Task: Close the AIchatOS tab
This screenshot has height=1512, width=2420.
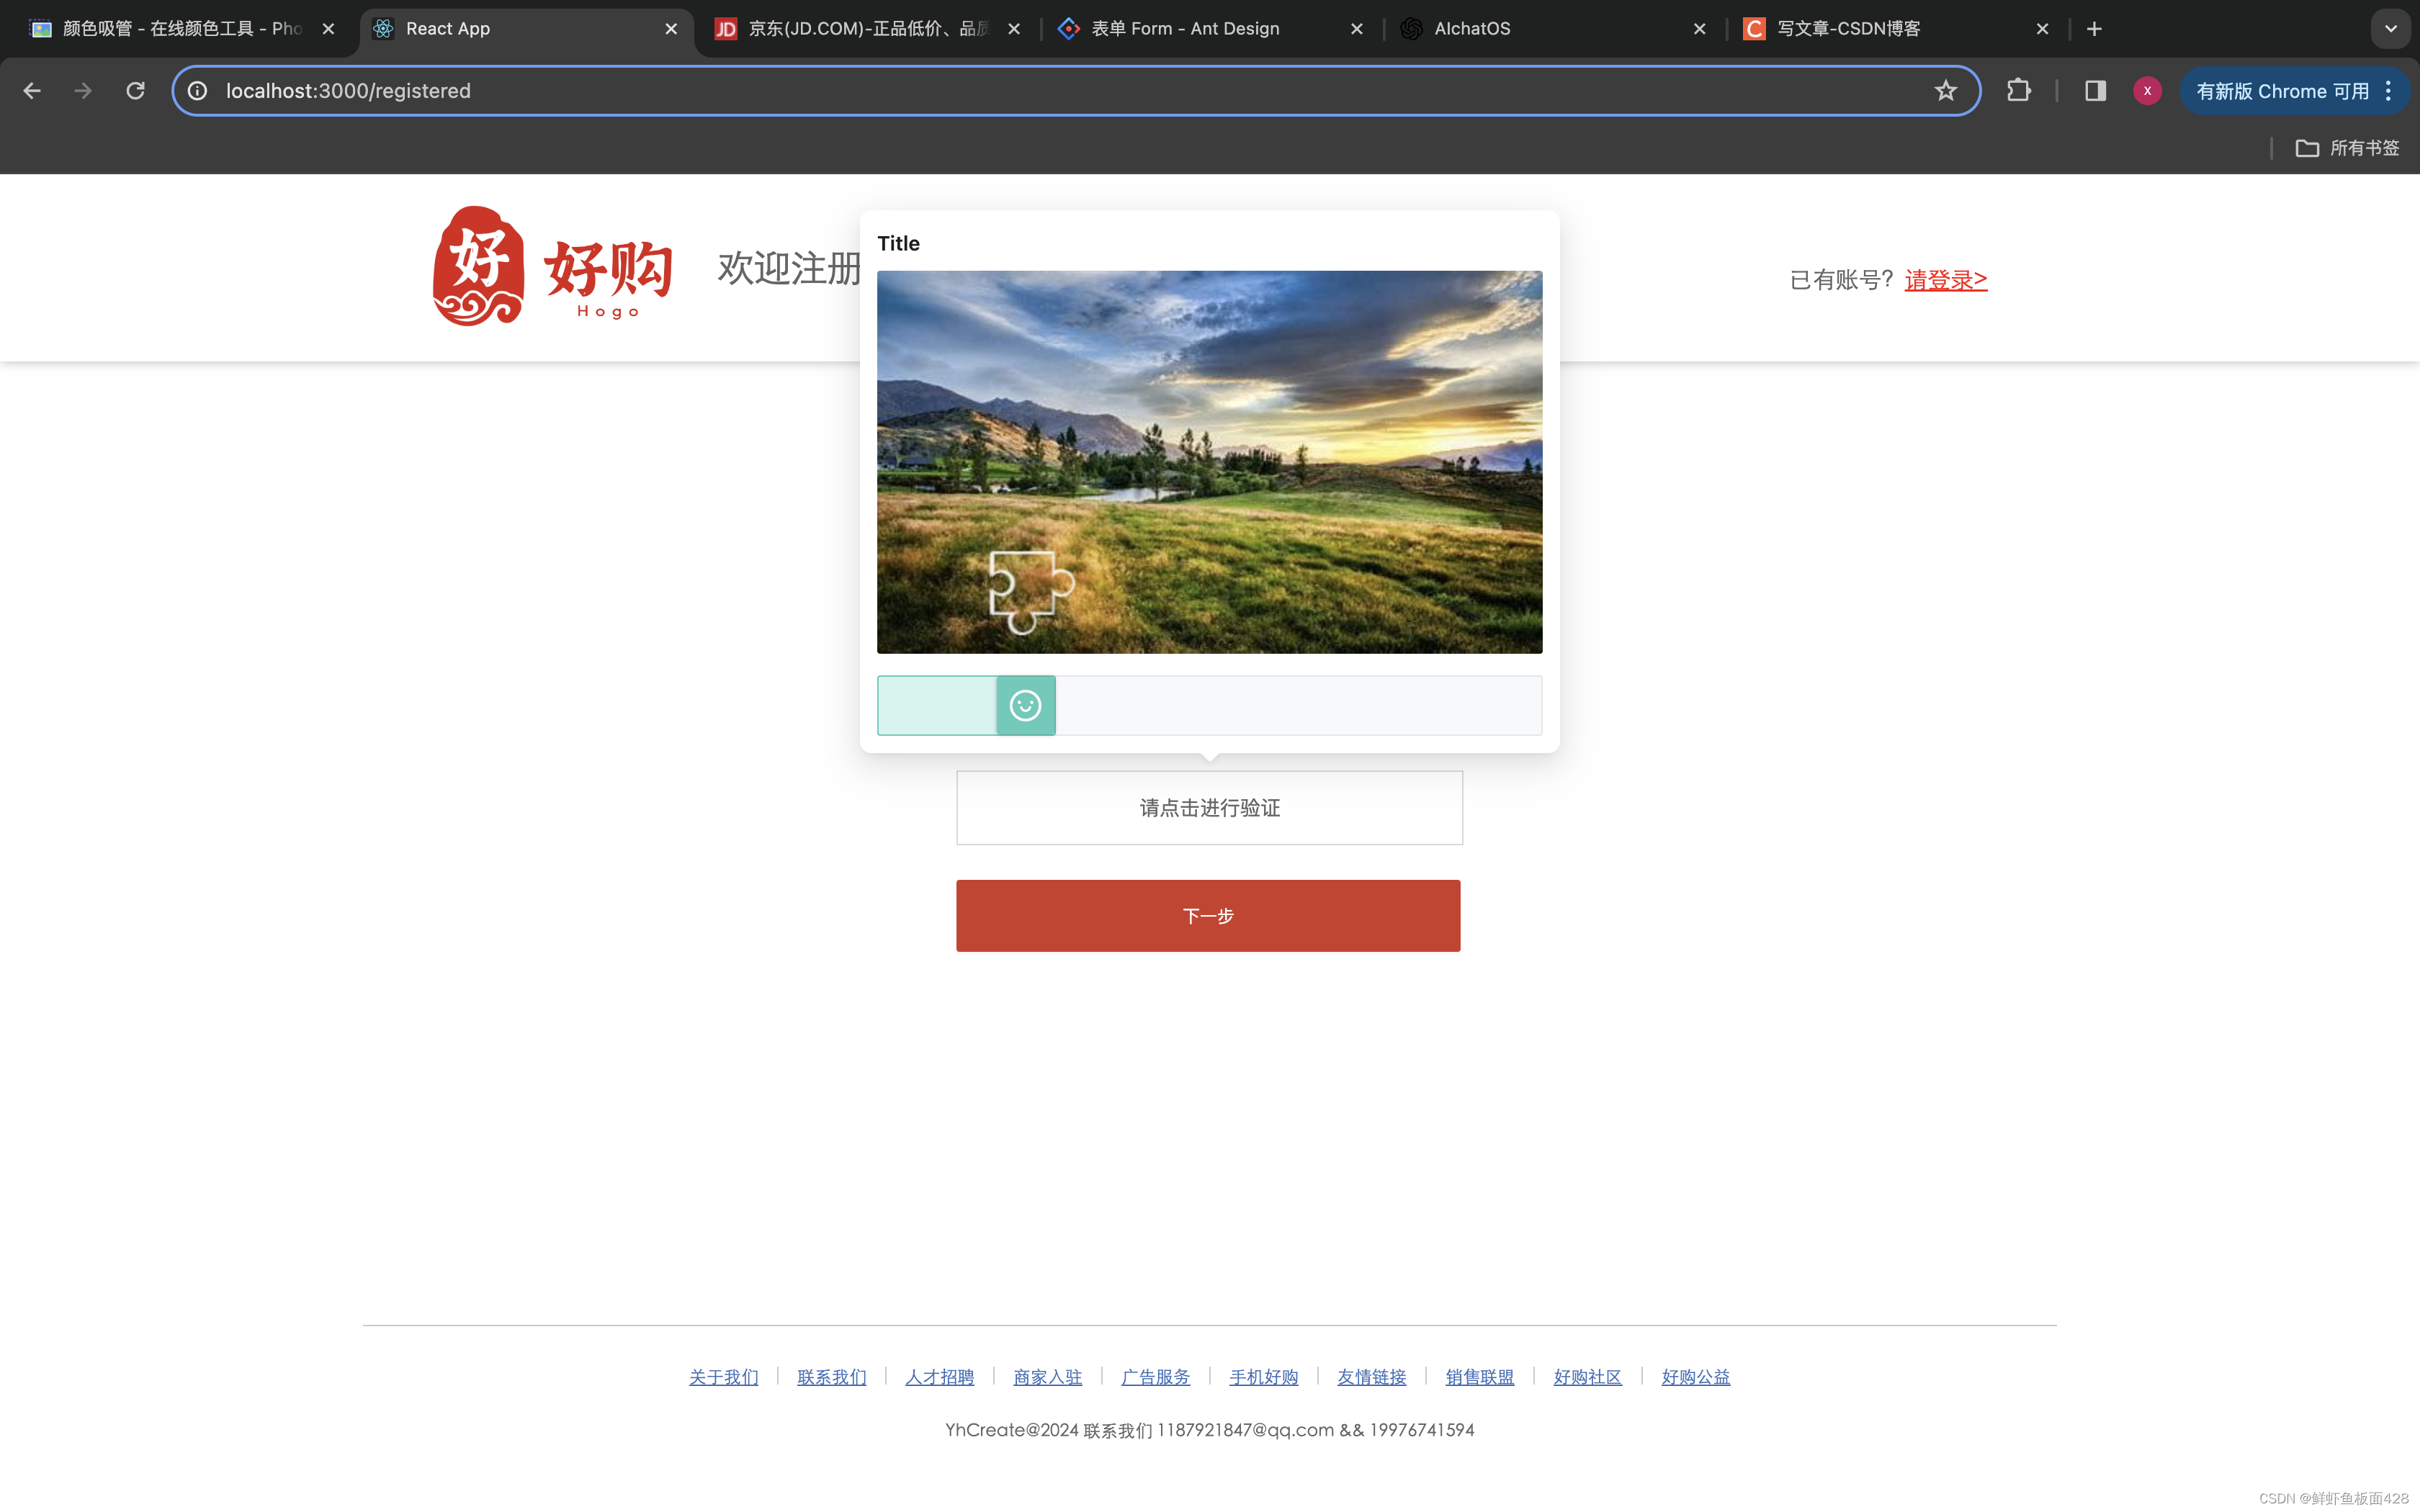Action: (x=1699, y=29)
